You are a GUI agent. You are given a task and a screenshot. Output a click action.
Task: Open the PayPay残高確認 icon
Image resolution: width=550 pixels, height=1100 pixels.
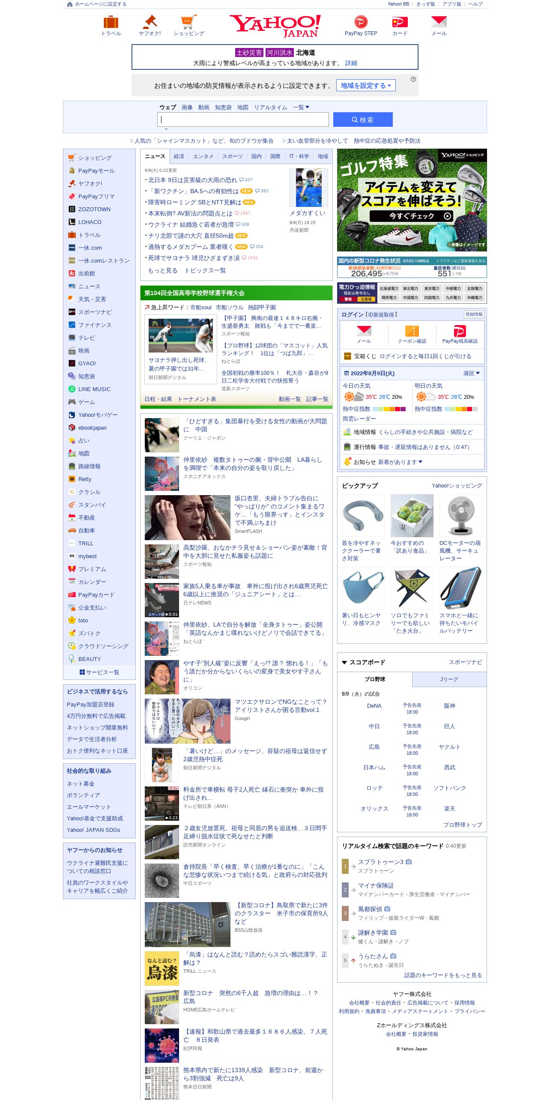460,331
